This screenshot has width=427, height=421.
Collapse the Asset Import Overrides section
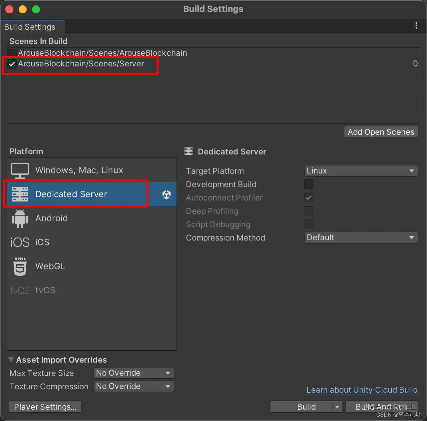pyautogui.click(x=11, y=360)
